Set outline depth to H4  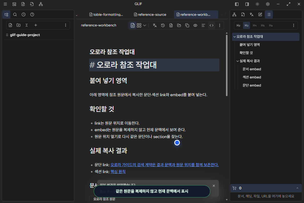pyautogui.click(x=255, y=25)
